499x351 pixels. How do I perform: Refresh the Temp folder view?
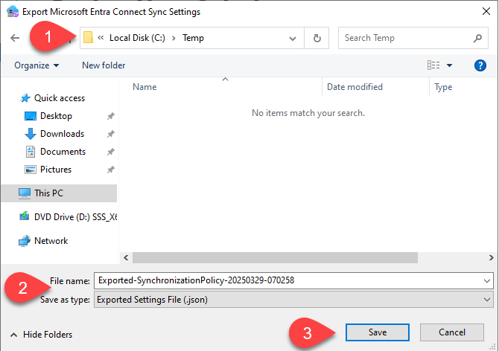coord(317,38)
